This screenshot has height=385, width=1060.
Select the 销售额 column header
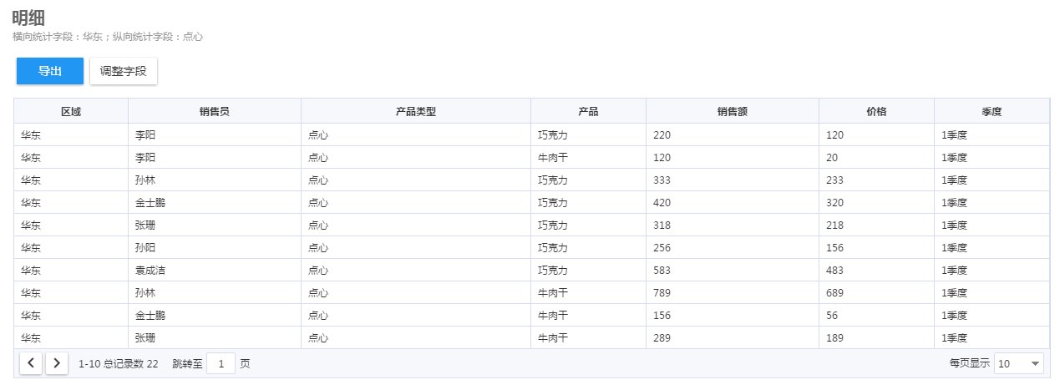tap(733, 111)
